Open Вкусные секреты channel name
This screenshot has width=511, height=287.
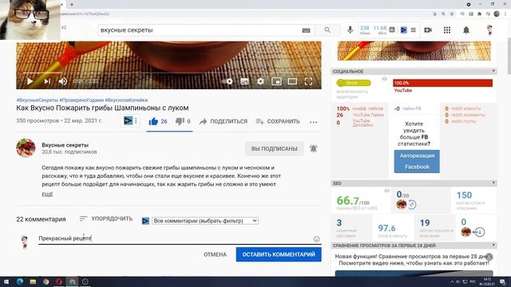(x=65, y=145)
